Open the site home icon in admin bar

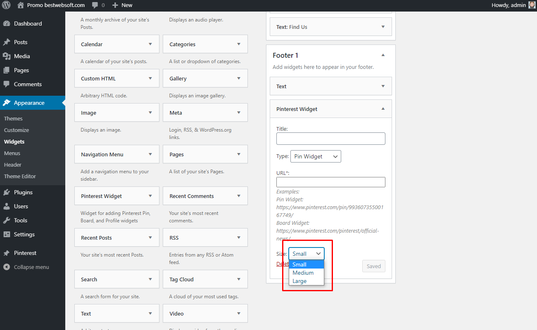pos(21,5)
